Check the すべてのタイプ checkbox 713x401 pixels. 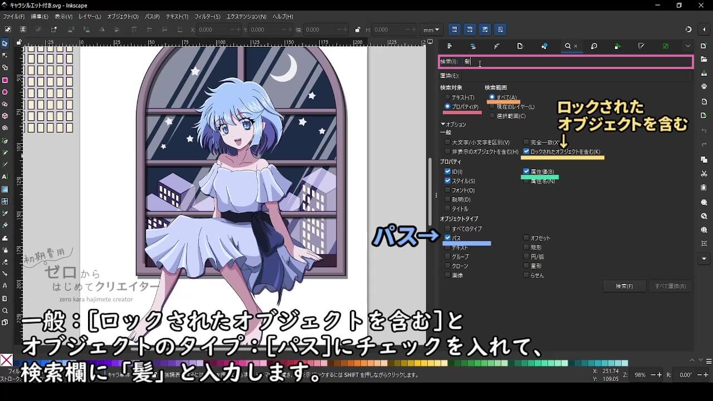coord(447,229)
